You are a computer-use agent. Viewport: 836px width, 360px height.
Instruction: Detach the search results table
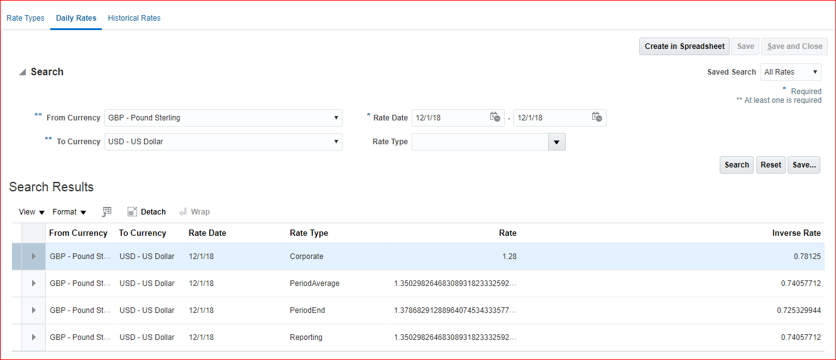point(146,212)
